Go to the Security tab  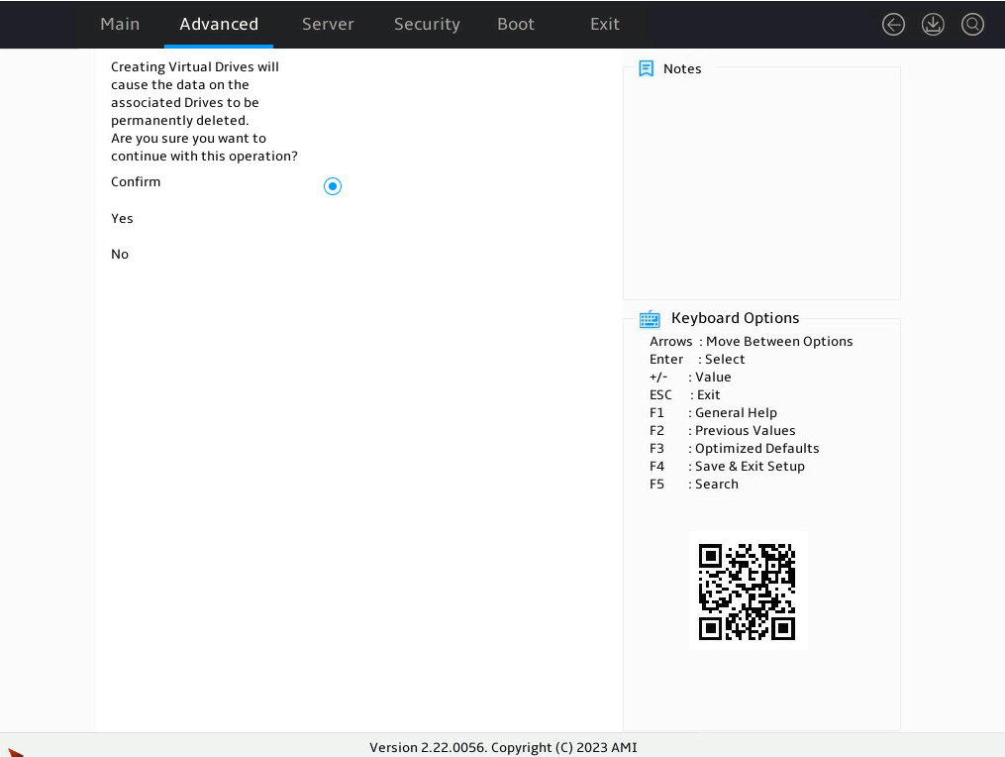(x=427, y=24)
